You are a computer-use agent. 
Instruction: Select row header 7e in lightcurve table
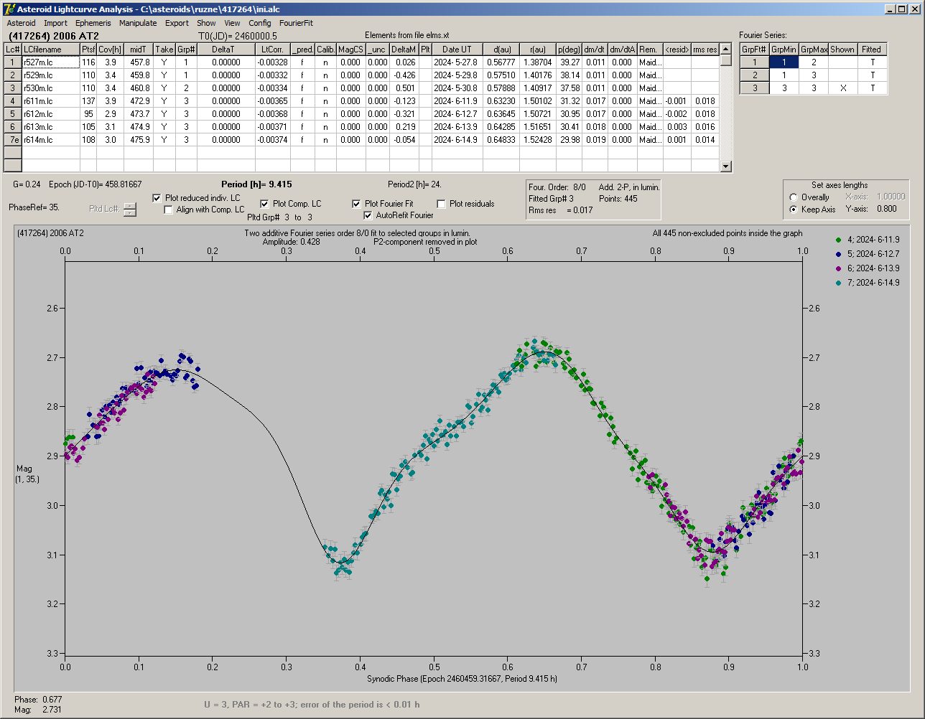click(x=12, y=140)
